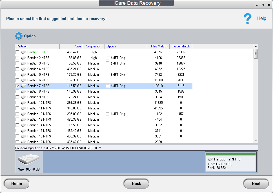Click the Option column header
Viewport: 273px width, 193px height.
pos(126,46)
